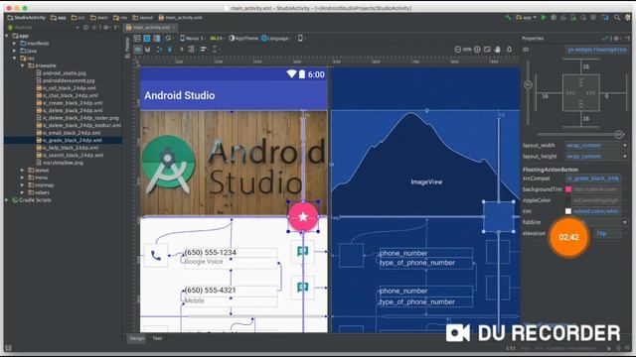The height and width of the screenshot is (357, 636).
Task: Click the phone call icon in design preview
Action: coord(156,256)
